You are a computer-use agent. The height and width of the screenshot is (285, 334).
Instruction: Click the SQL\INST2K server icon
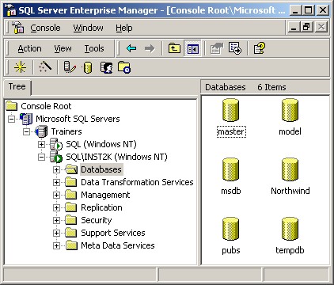pos(56,157)
